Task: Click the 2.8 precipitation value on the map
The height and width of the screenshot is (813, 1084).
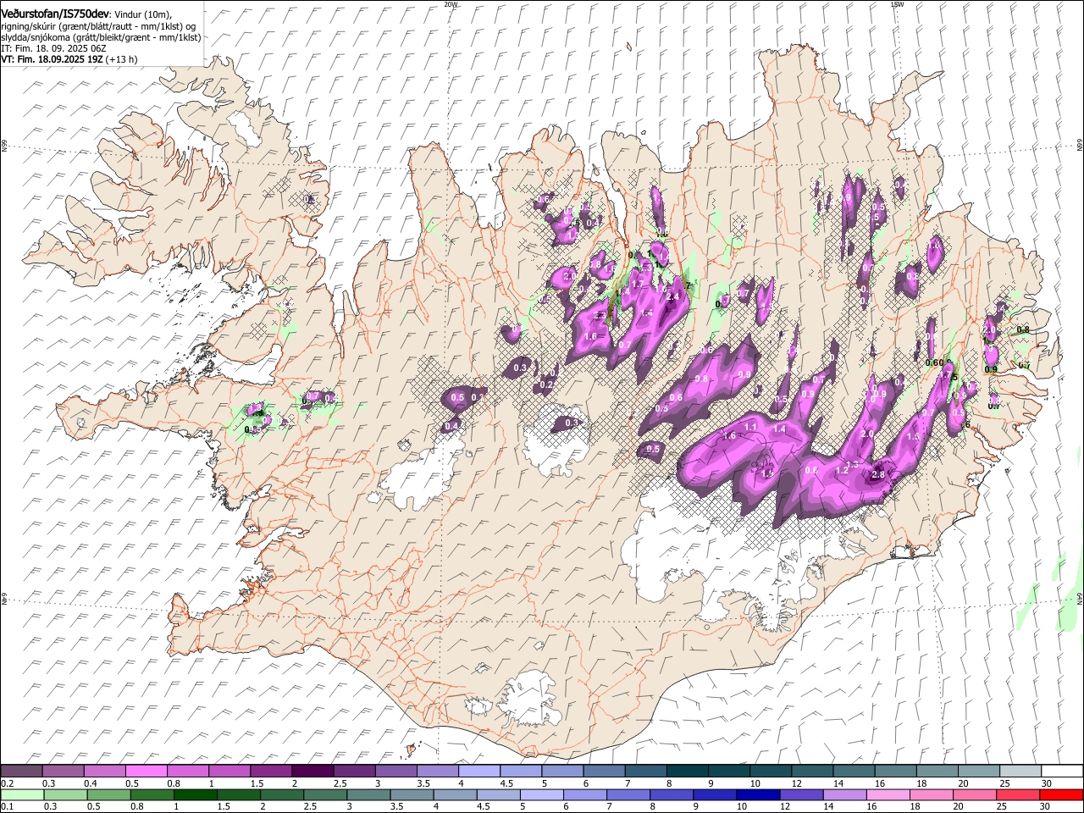Action: tap(877, 475)
